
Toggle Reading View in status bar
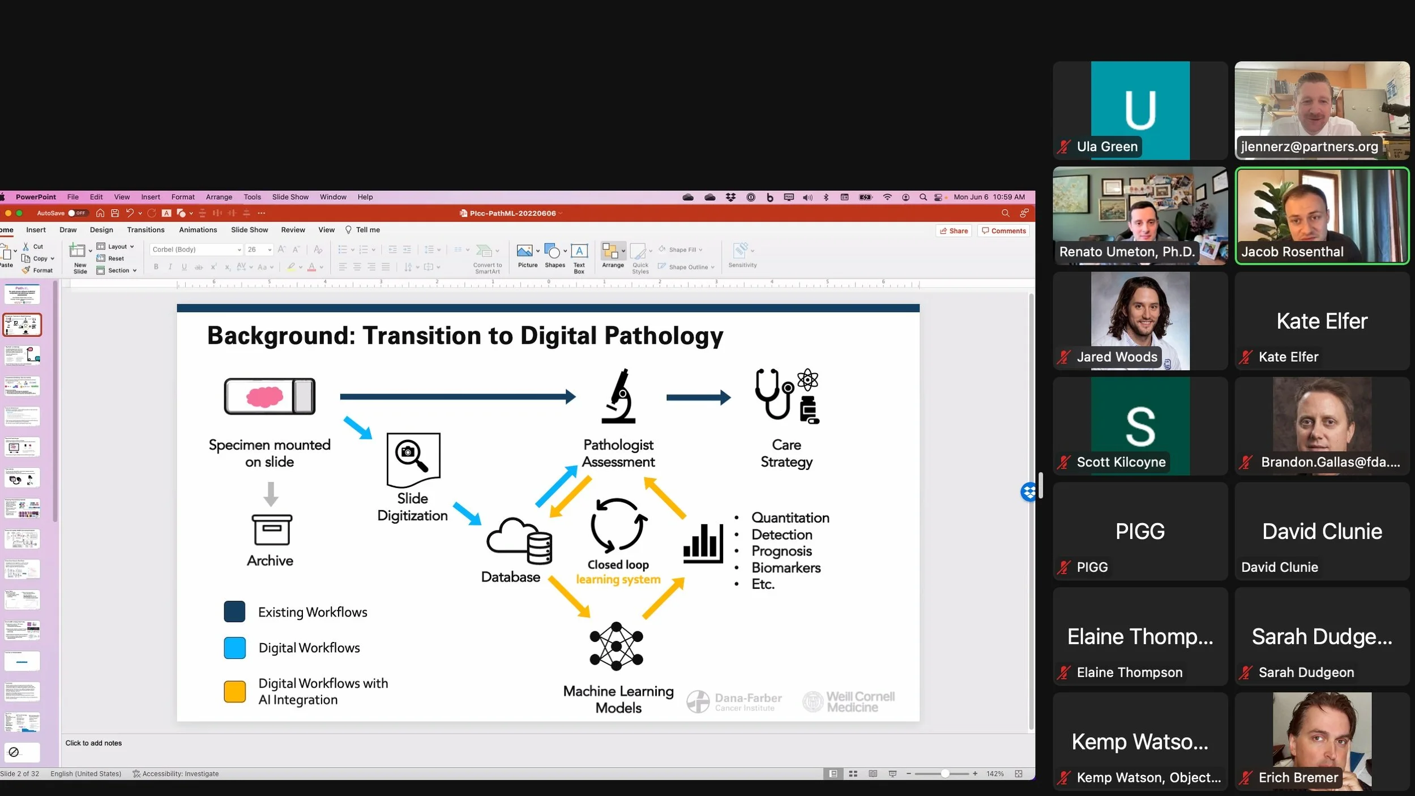click(x=873, y=774)
